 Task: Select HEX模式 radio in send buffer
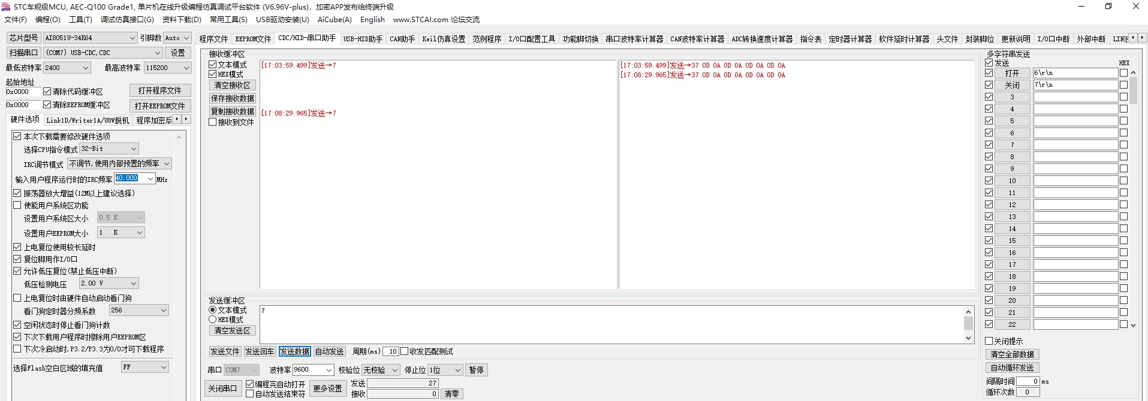click(x=212, y=320)
